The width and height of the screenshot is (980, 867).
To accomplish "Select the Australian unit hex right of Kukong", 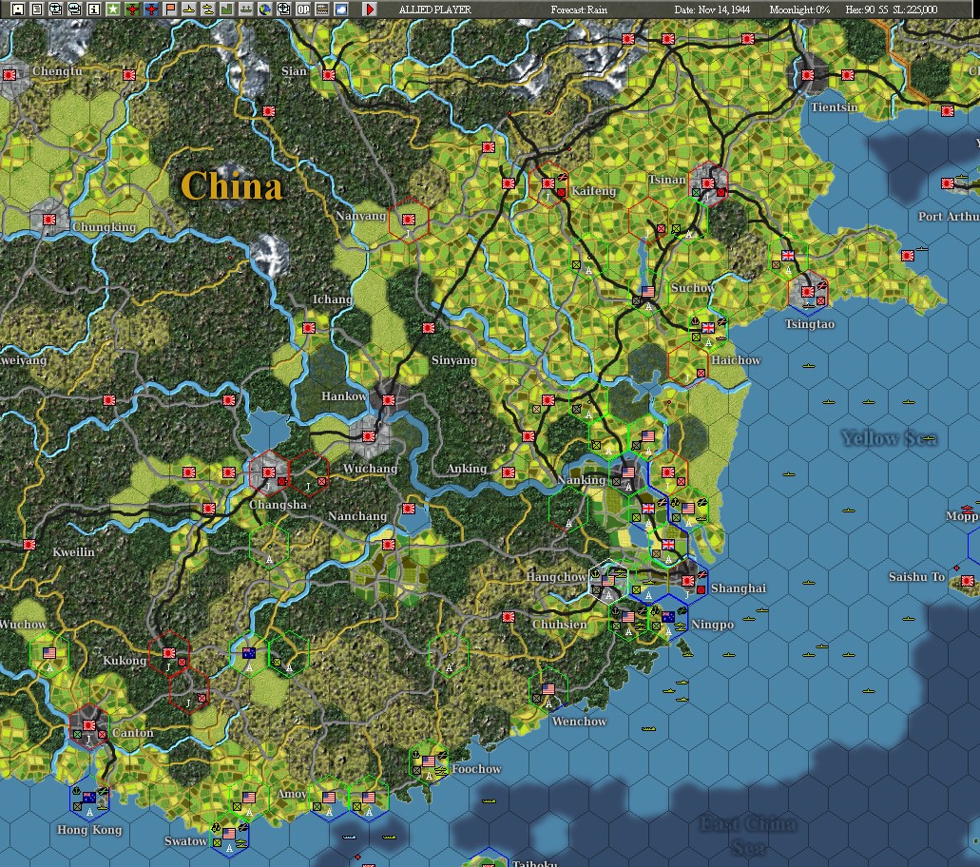I will [249, 656].
